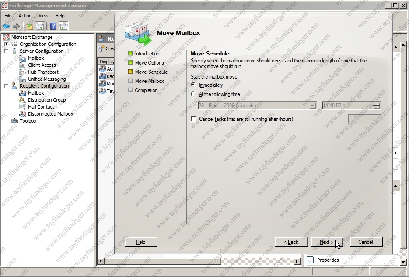Select the Distribution Group tree item
This screenshot has width=409, height=277.
[47, 100]
